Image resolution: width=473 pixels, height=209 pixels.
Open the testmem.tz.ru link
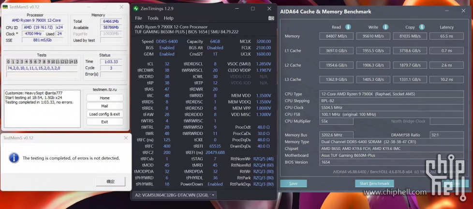[104, 90]
